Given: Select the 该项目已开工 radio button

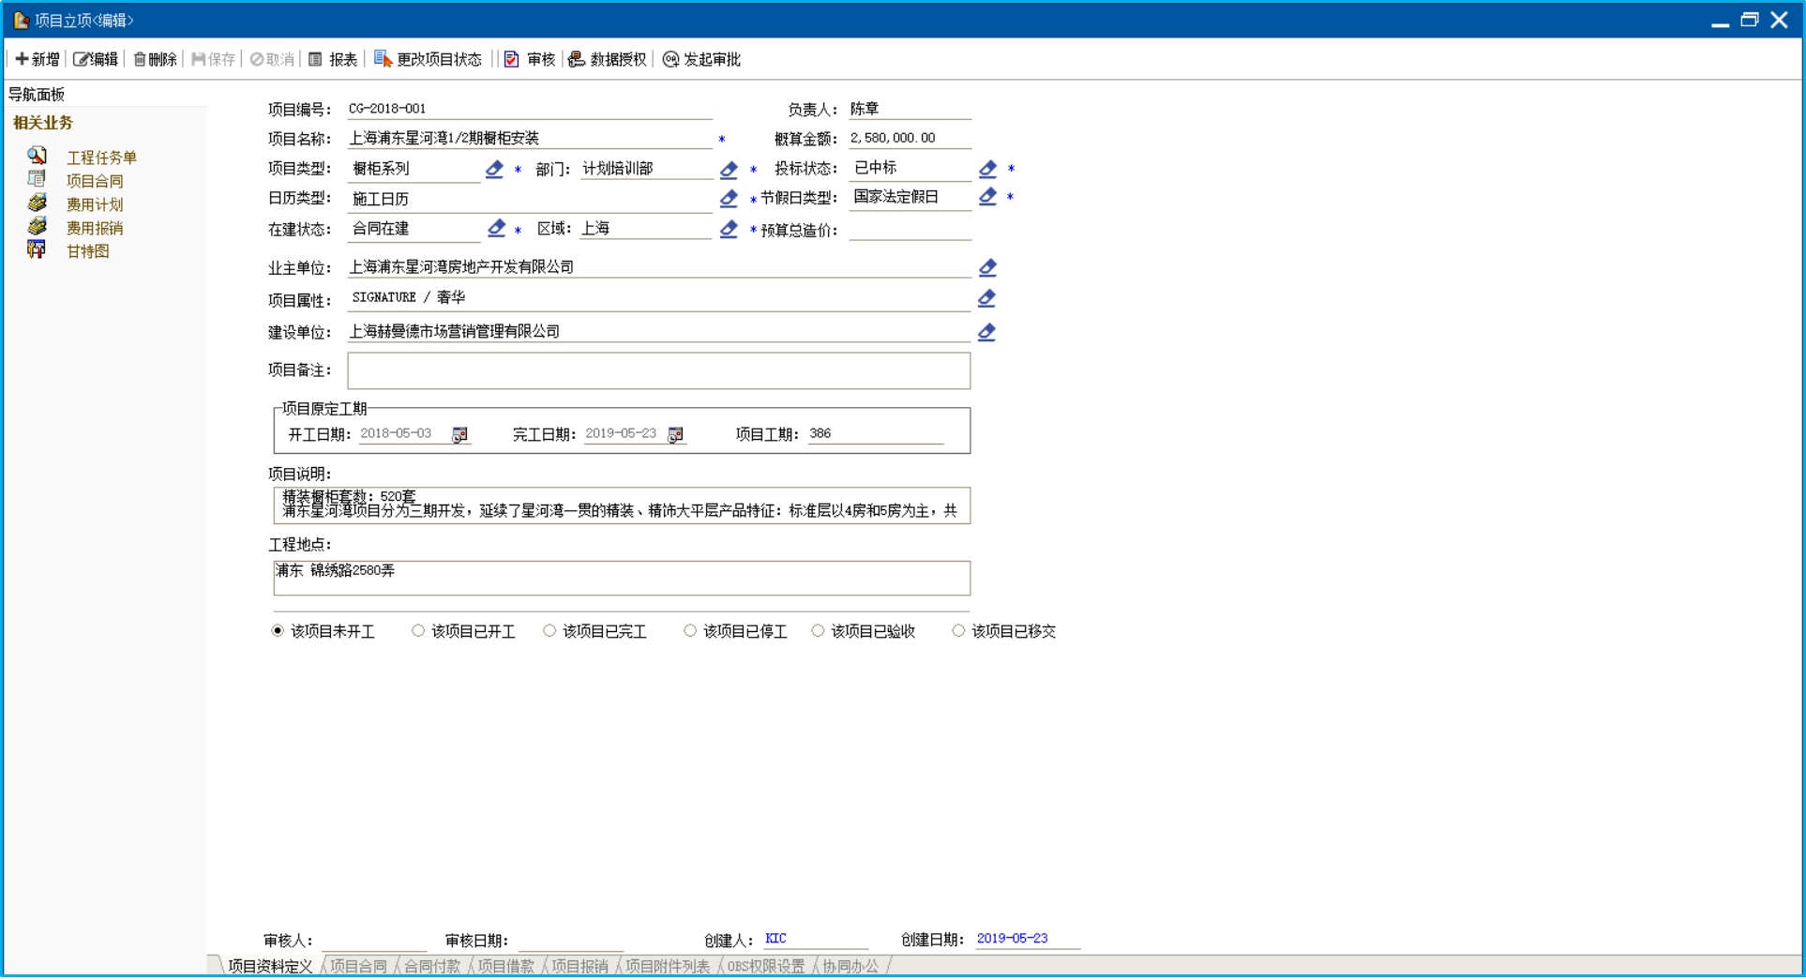Looking at the screenshot, I should 418,631.
